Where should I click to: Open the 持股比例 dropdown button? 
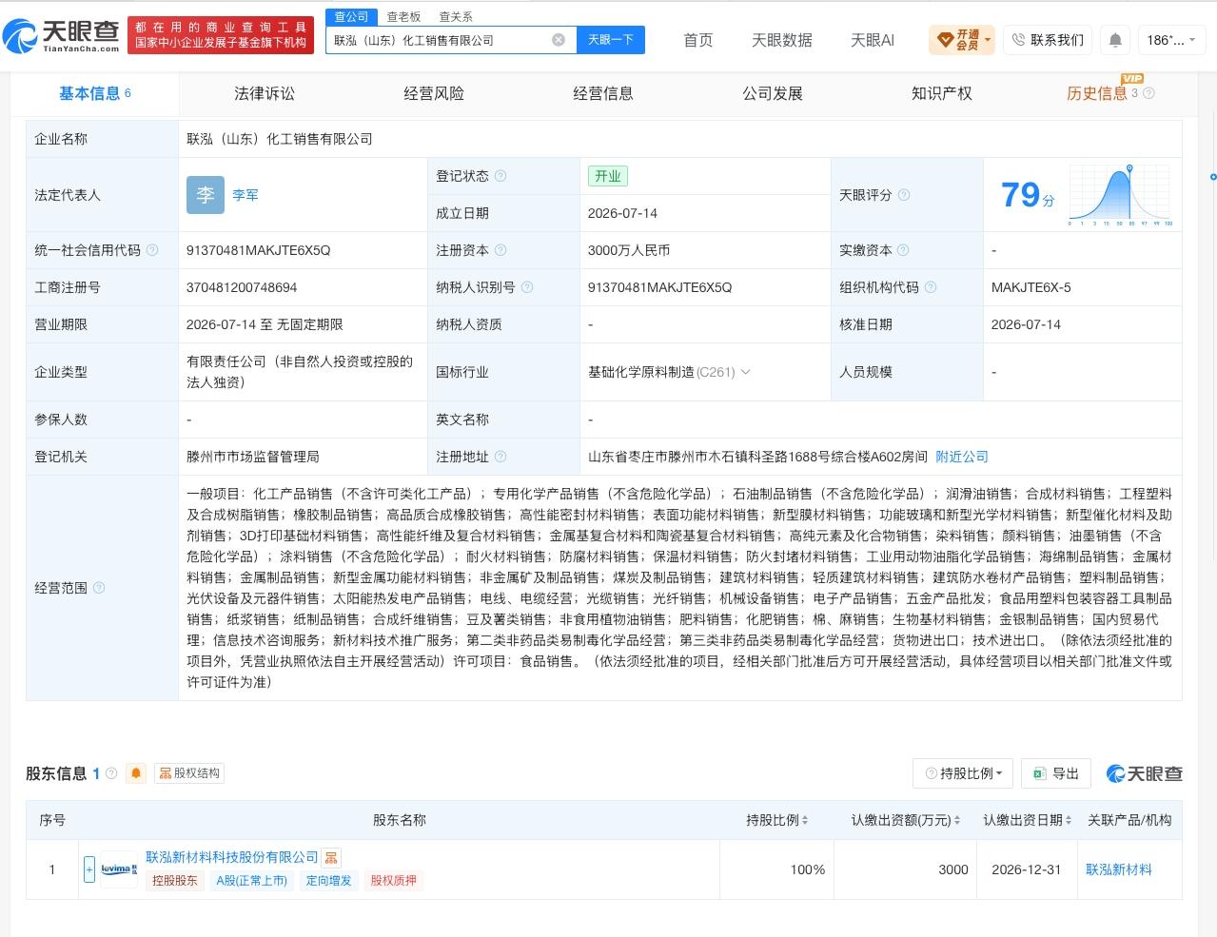tap(963, 773)
